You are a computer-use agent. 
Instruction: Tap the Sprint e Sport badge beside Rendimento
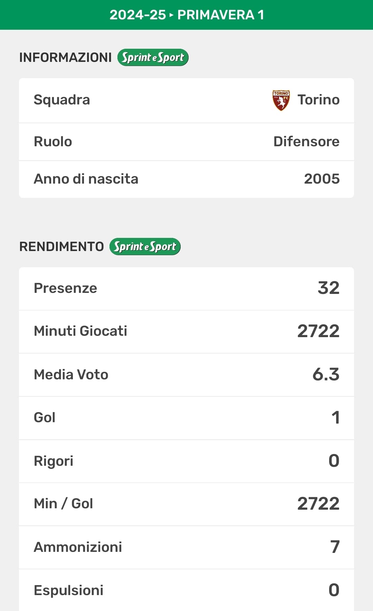pyautogui.click(x=145, y=247)
